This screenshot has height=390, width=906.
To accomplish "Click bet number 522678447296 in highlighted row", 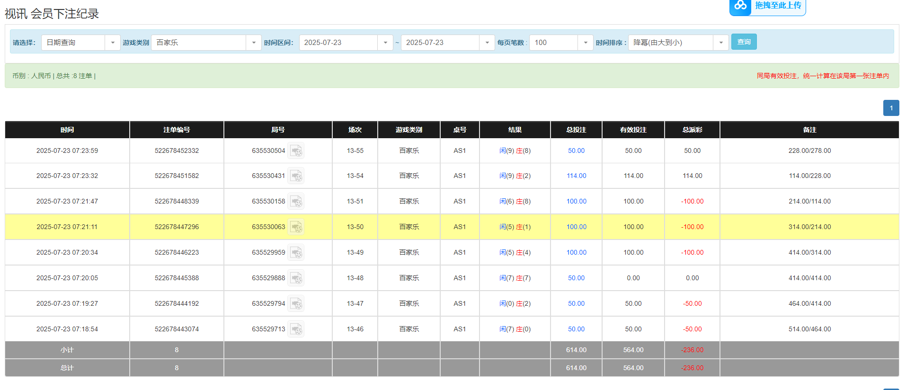I will 177,227.
